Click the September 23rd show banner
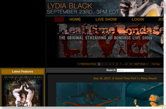The image size is (166, 109). (105, 8)
